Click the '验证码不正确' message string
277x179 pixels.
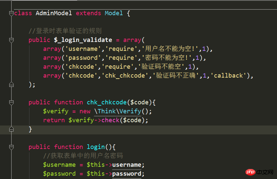(x=176, y=76)
